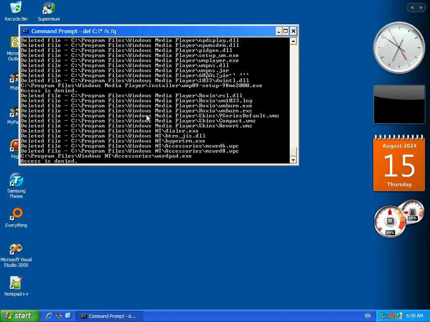The height and width of the screenshot is (322, 430).
Task: Click the Command Prompt window title text
Action: 73,31
